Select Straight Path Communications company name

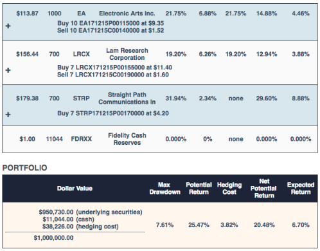pos(127,98)
